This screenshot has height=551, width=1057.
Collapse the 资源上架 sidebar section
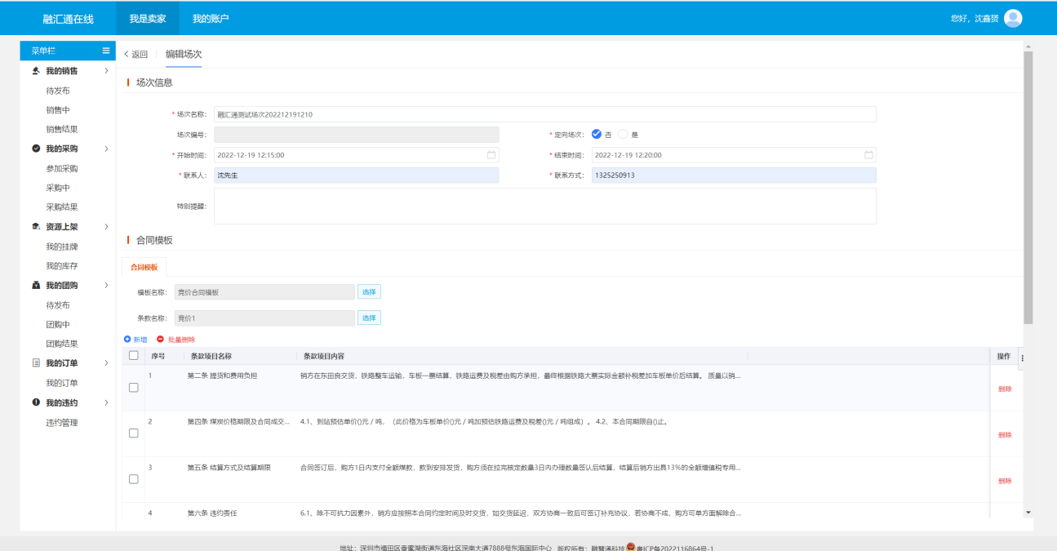coord(106,227)
